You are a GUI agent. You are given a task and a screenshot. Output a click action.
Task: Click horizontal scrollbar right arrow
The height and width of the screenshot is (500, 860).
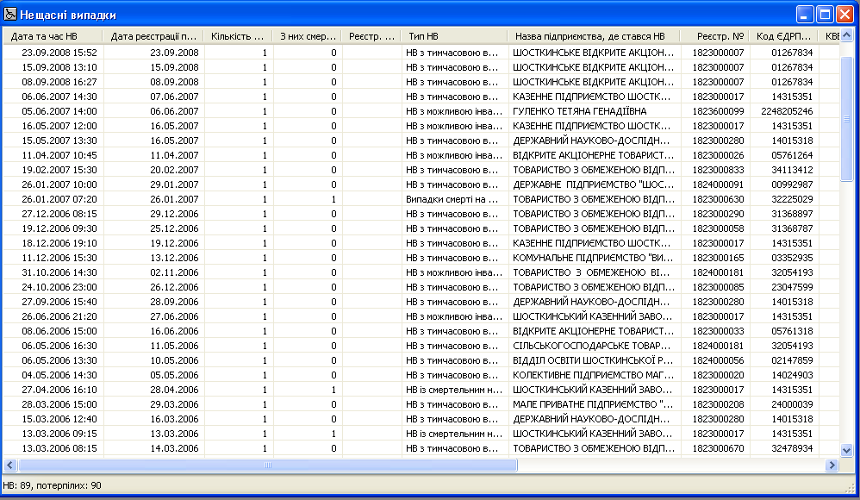[832, 465]
